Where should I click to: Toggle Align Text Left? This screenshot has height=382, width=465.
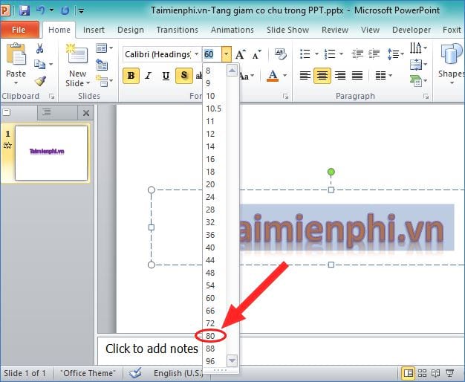pyautogui.click(x=305, y=76)
